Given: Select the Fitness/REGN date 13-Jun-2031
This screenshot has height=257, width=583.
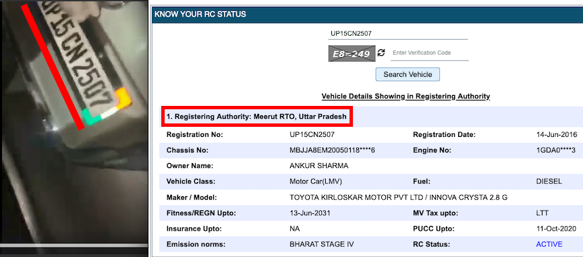Looking at the screenshot, I should point(310,213).
